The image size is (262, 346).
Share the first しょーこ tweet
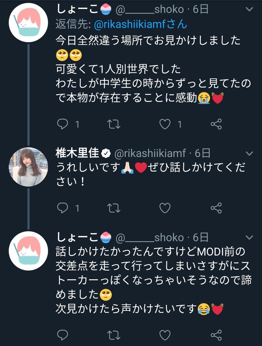[x=216, y=124]
